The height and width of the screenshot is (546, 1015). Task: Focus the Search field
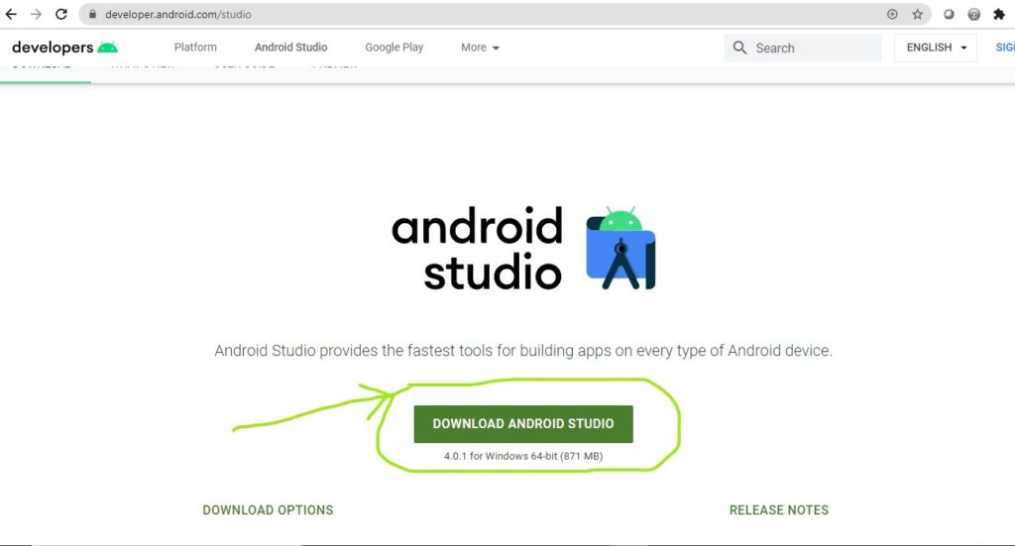pyautogui.click(x=803, y=48)
